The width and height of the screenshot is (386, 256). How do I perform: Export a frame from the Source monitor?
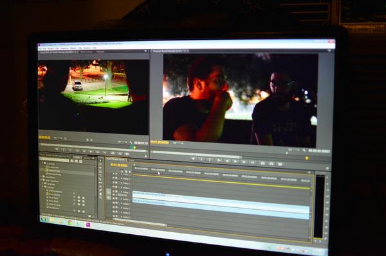click(x=127, y=154)
